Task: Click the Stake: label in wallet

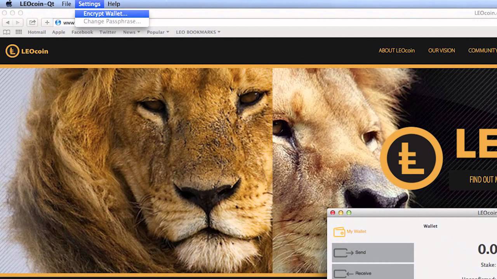Action: (x=488, y=265)
